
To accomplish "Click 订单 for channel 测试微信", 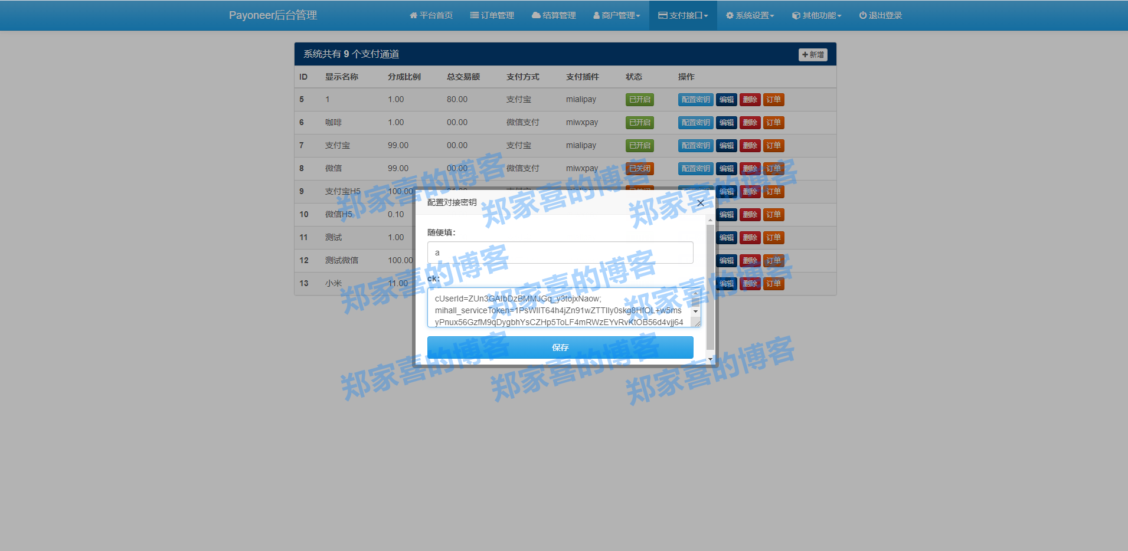I will tap(773, 261).
